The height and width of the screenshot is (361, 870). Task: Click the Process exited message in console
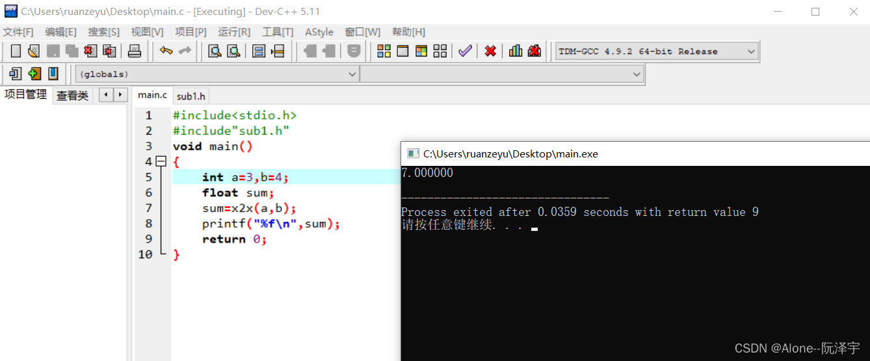(x=580, y=212)
